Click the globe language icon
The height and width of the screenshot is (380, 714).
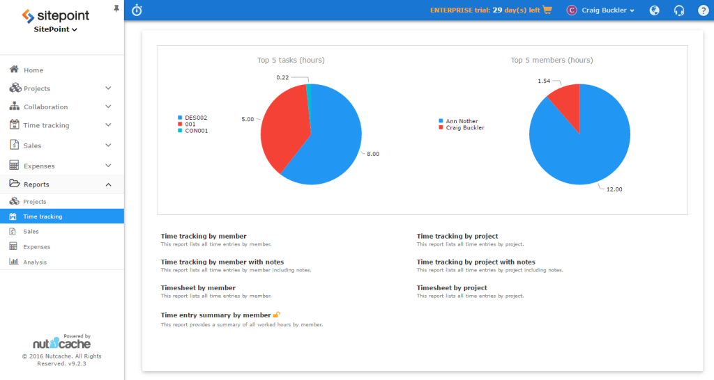(x=654, y=10)
